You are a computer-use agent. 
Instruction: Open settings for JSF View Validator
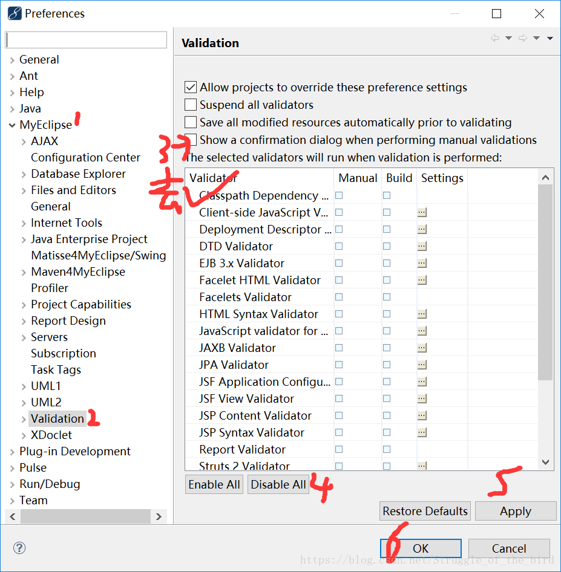coord(422,398)
